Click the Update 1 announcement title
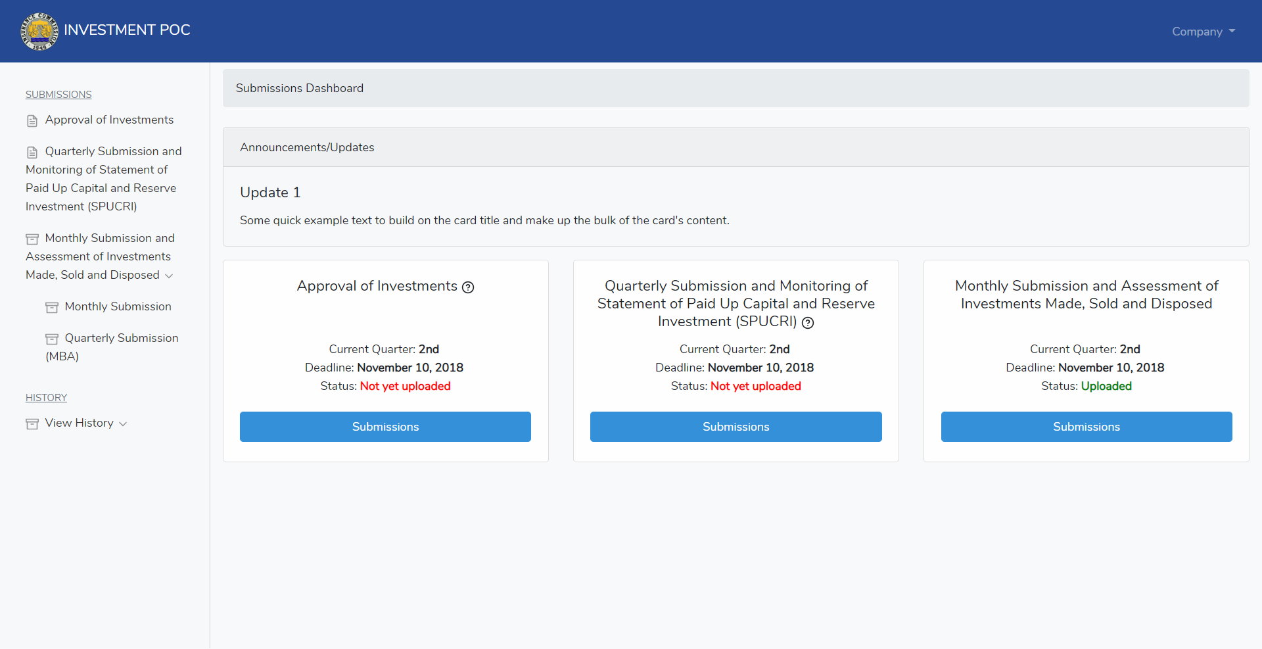 click(x=270, y=193)
